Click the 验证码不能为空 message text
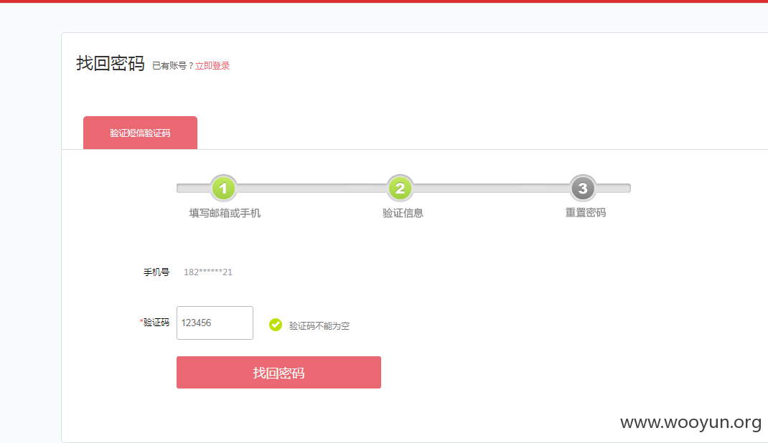Screen dimensions: 768x443 pos(319,325)
